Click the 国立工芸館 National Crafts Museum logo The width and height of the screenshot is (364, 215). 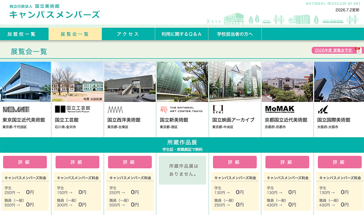(x=72, y=109)
